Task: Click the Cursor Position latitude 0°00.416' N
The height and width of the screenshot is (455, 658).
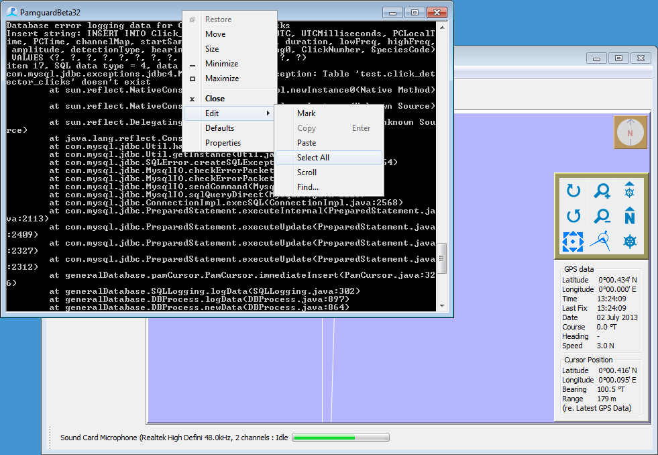Action: click(617, 370)
